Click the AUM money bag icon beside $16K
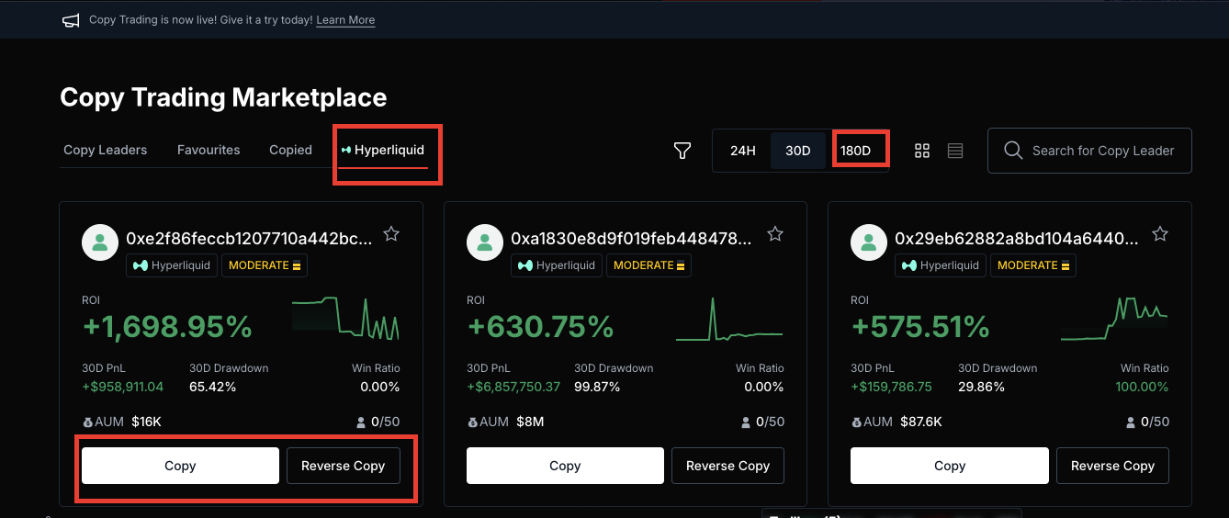 click(x=87, y=422)
